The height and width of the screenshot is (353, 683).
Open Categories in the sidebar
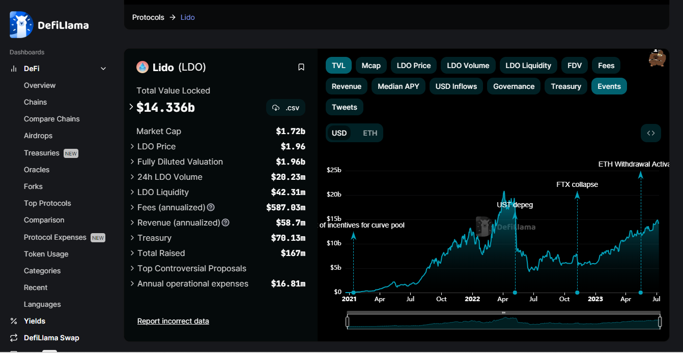pos(42,271)
